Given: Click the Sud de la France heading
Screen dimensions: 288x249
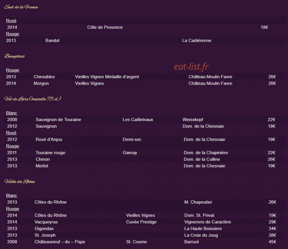Looking at the screenshot, I should (21, 7).
